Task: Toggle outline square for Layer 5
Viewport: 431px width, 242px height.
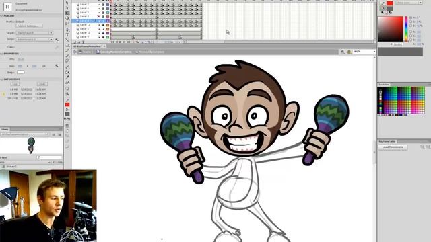Action: [x=108, y=13]
